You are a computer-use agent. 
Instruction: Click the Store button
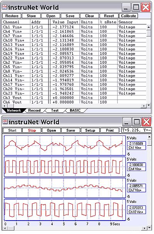pos(31,16)
